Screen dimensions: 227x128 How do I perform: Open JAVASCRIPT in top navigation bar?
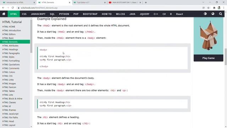(x=38, y=14)
